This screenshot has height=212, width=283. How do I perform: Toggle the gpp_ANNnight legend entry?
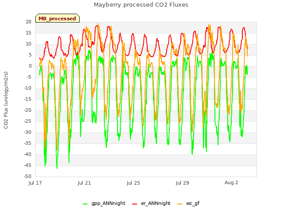104,204
